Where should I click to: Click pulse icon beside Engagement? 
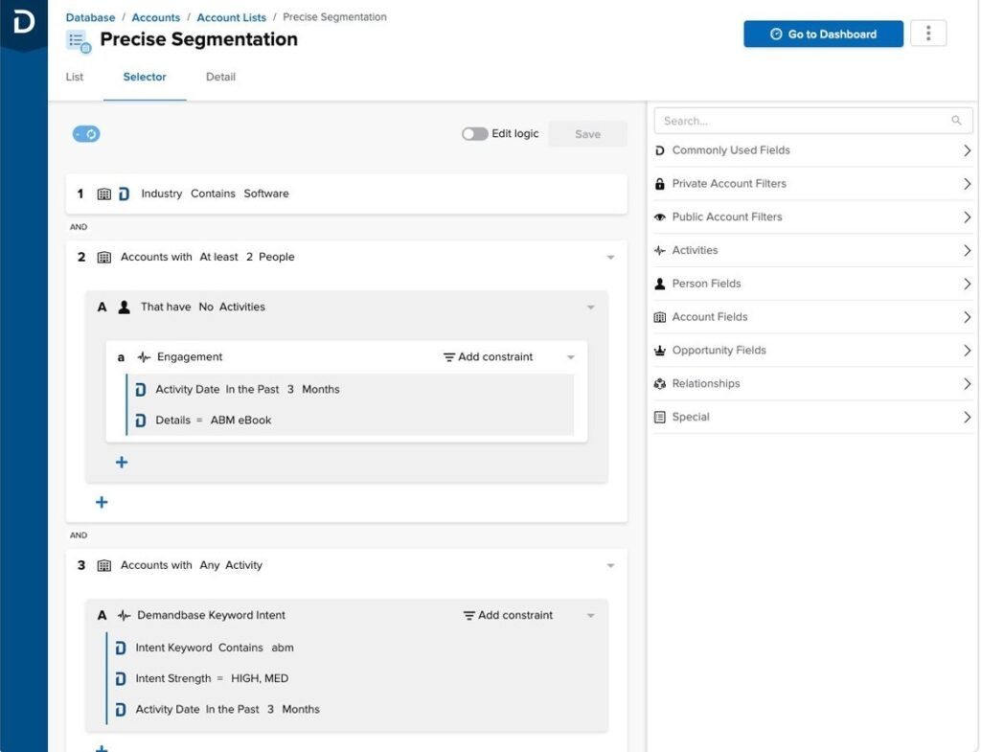pos(144,357)
